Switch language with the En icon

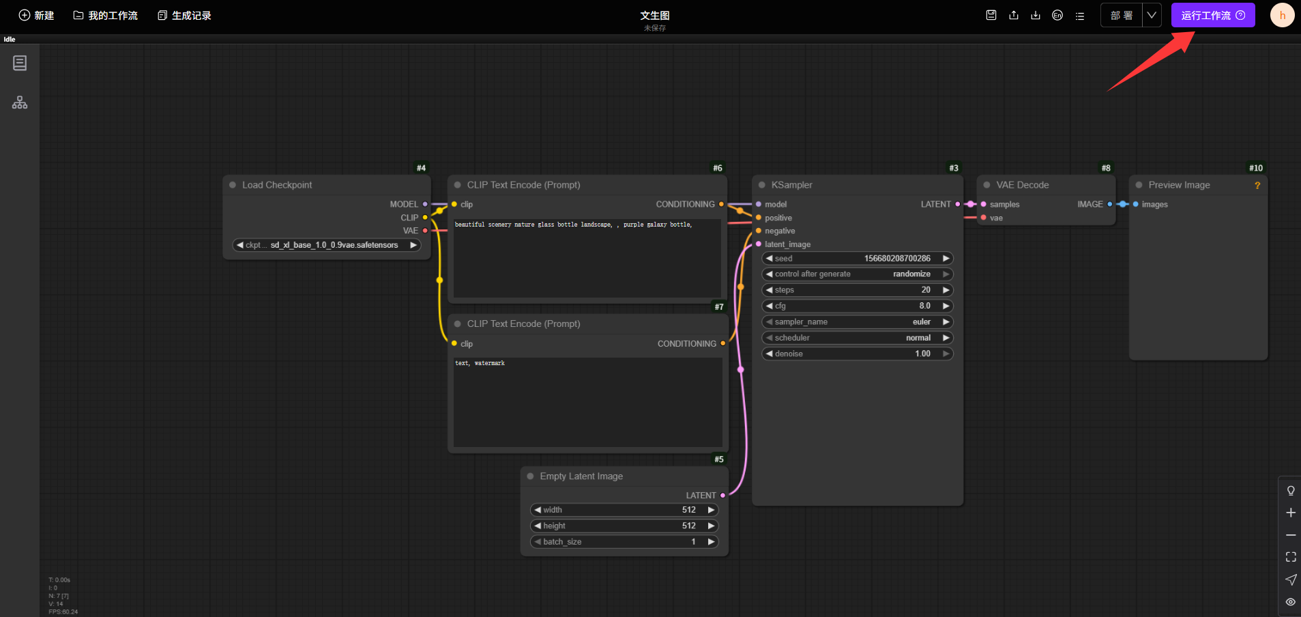[1057, 15]
